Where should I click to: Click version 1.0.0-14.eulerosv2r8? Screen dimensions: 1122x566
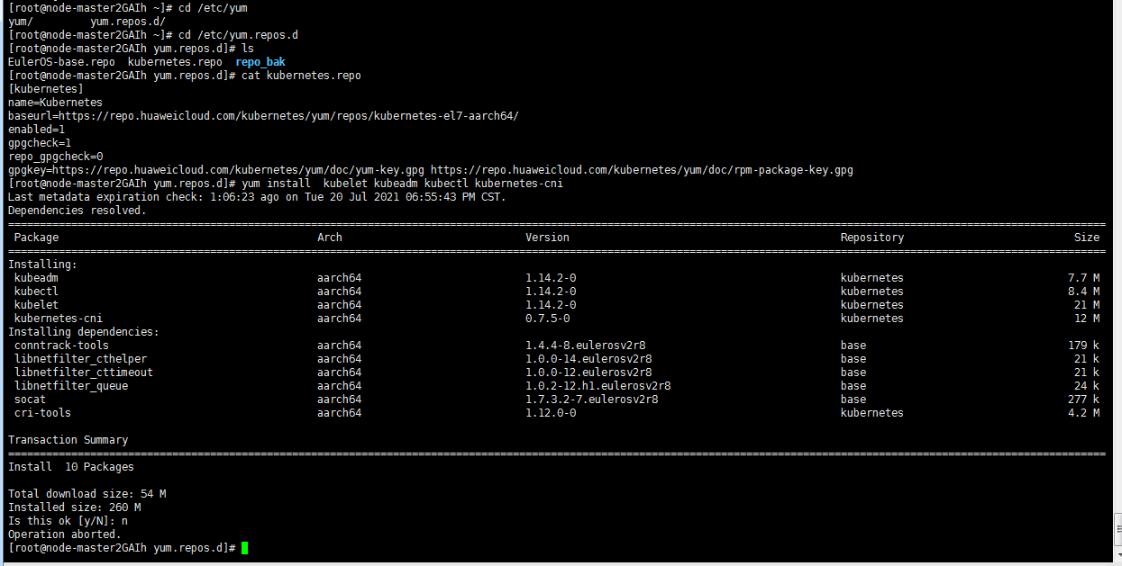coord(589,359)
